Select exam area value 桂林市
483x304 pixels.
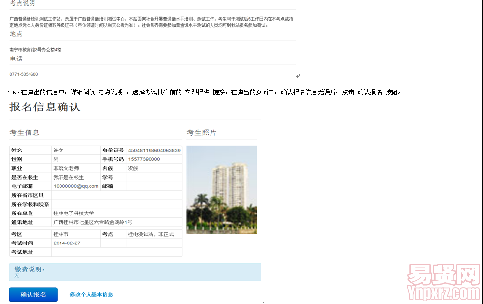(61, 234)
